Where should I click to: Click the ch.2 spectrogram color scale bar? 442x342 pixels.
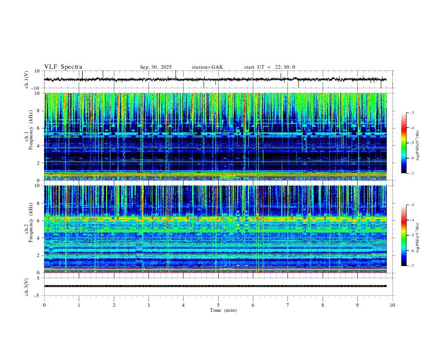(x=403, y=235)
